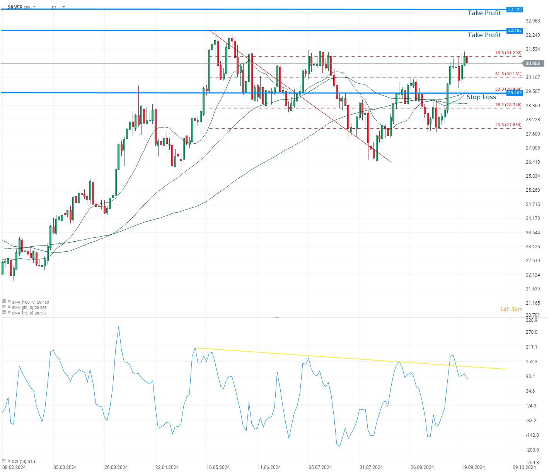Viewport: 549px width, 474px height.
Task: Click the 78.6 (31.202) Fibonacci label
Action: point(508,52)
